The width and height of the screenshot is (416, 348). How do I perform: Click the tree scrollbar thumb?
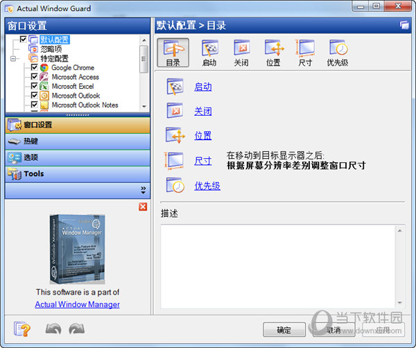[x=144, y=59]
